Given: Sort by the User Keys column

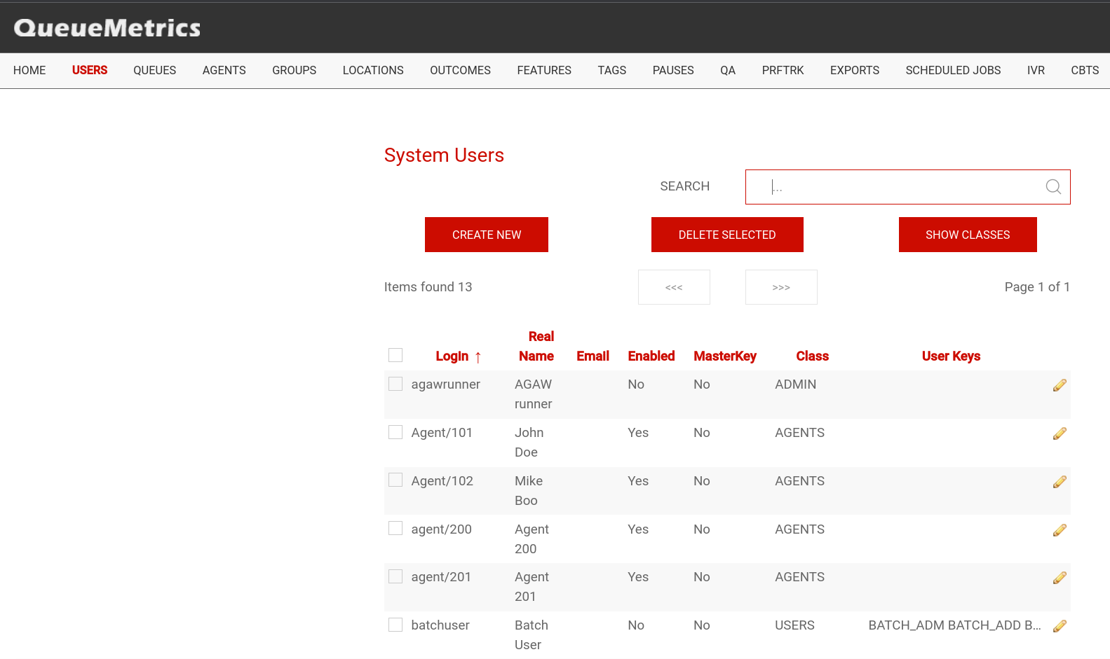Looking at the screenshot, I should point(951,356).
